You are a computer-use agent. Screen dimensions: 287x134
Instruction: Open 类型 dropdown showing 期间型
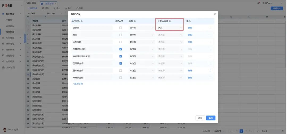click(x=141, y=42)
